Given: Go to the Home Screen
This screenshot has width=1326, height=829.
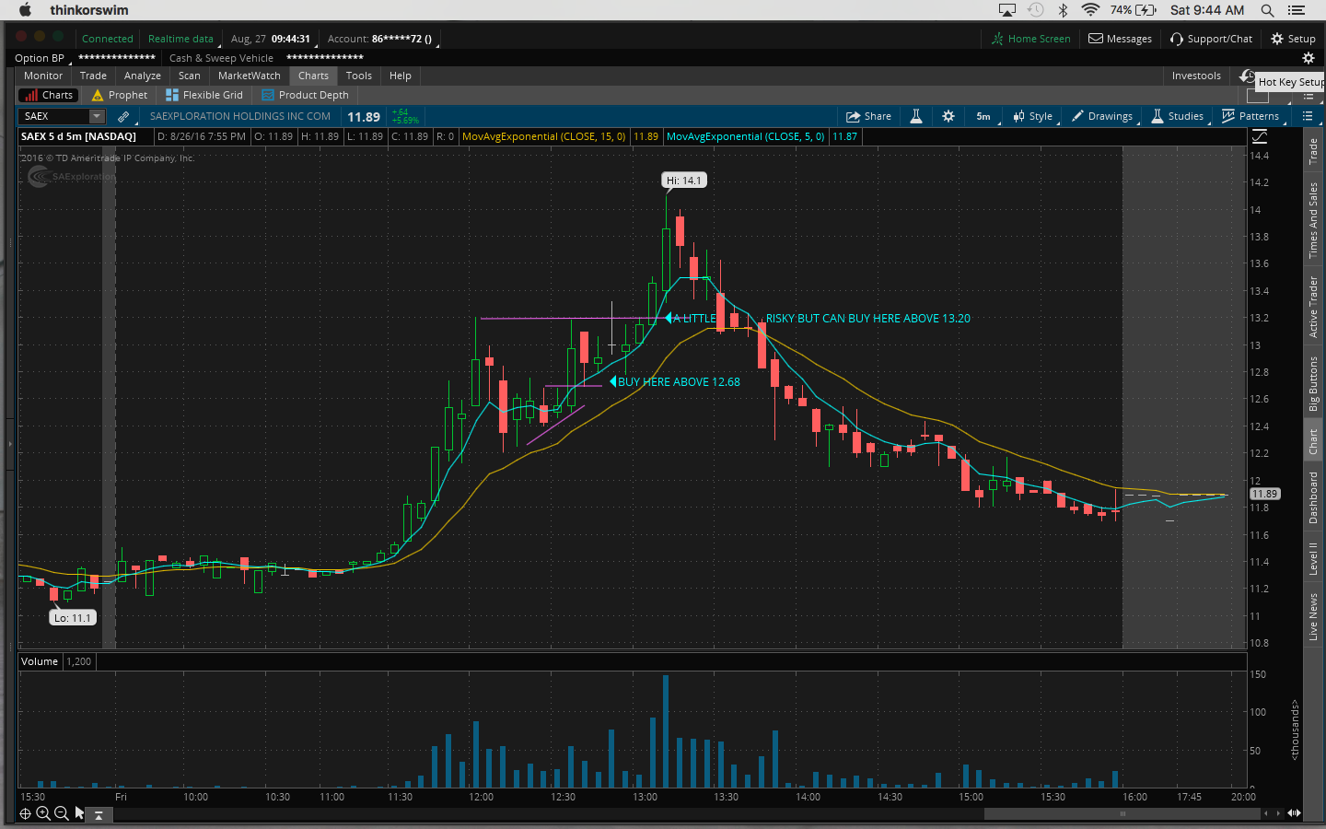Looking at the screenshot, I should point(1031,39).
